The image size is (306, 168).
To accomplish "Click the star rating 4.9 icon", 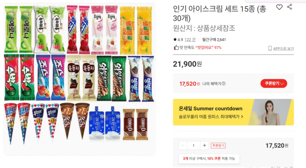I will pos(175,39).
